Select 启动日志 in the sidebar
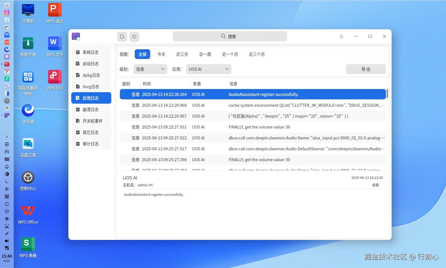The image size is (446, 268). 91,64
